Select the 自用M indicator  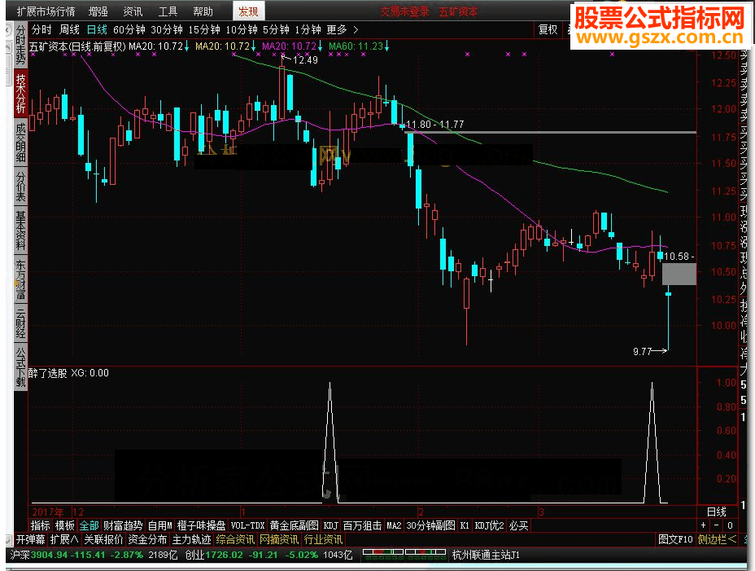pos(159,525)
